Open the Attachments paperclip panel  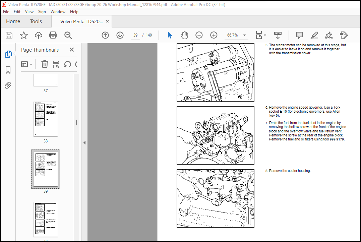pos(8,85)
